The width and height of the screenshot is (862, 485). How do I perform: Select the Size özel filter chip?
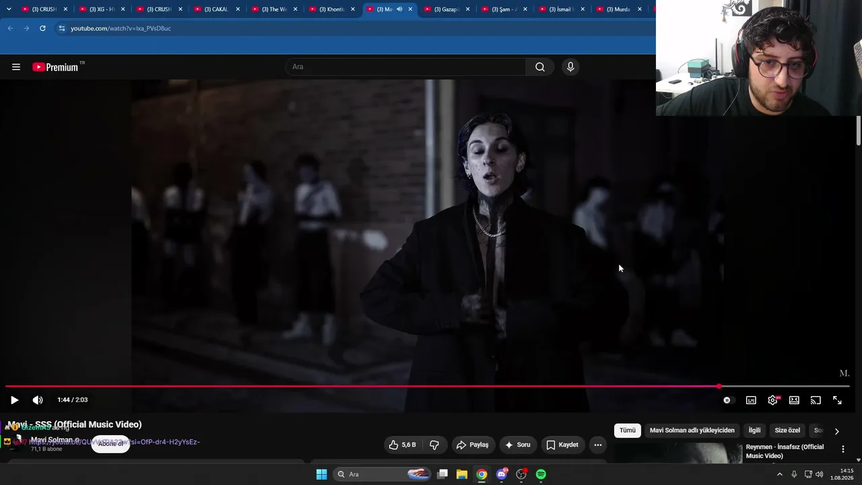[787, 430]
